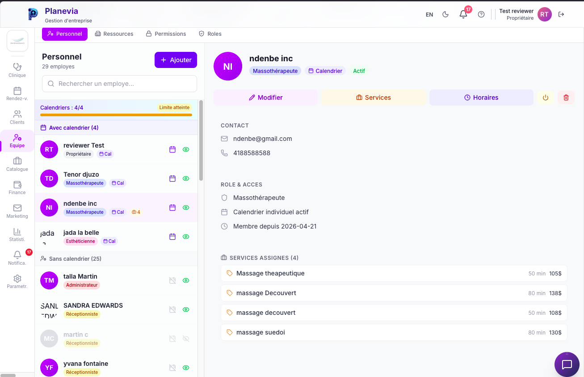Toggle visibility eye for yvana fontaine
Screen dimensions: 584x377
(186, 368)
